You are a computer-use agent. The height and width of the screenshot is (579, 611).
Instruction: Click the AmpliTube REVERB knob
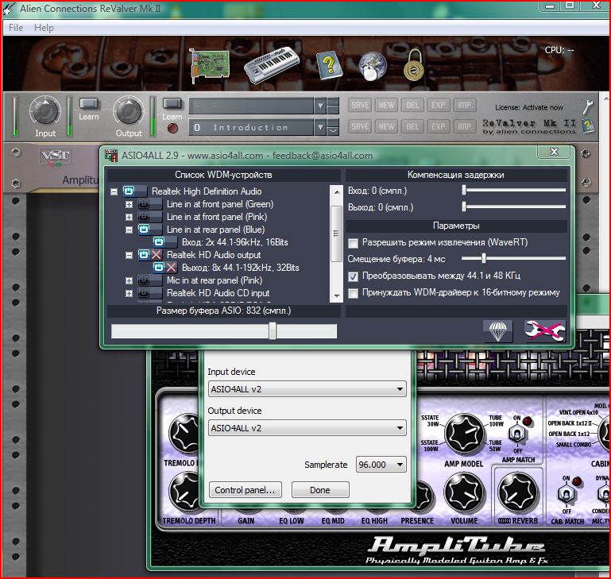(518, 493)
